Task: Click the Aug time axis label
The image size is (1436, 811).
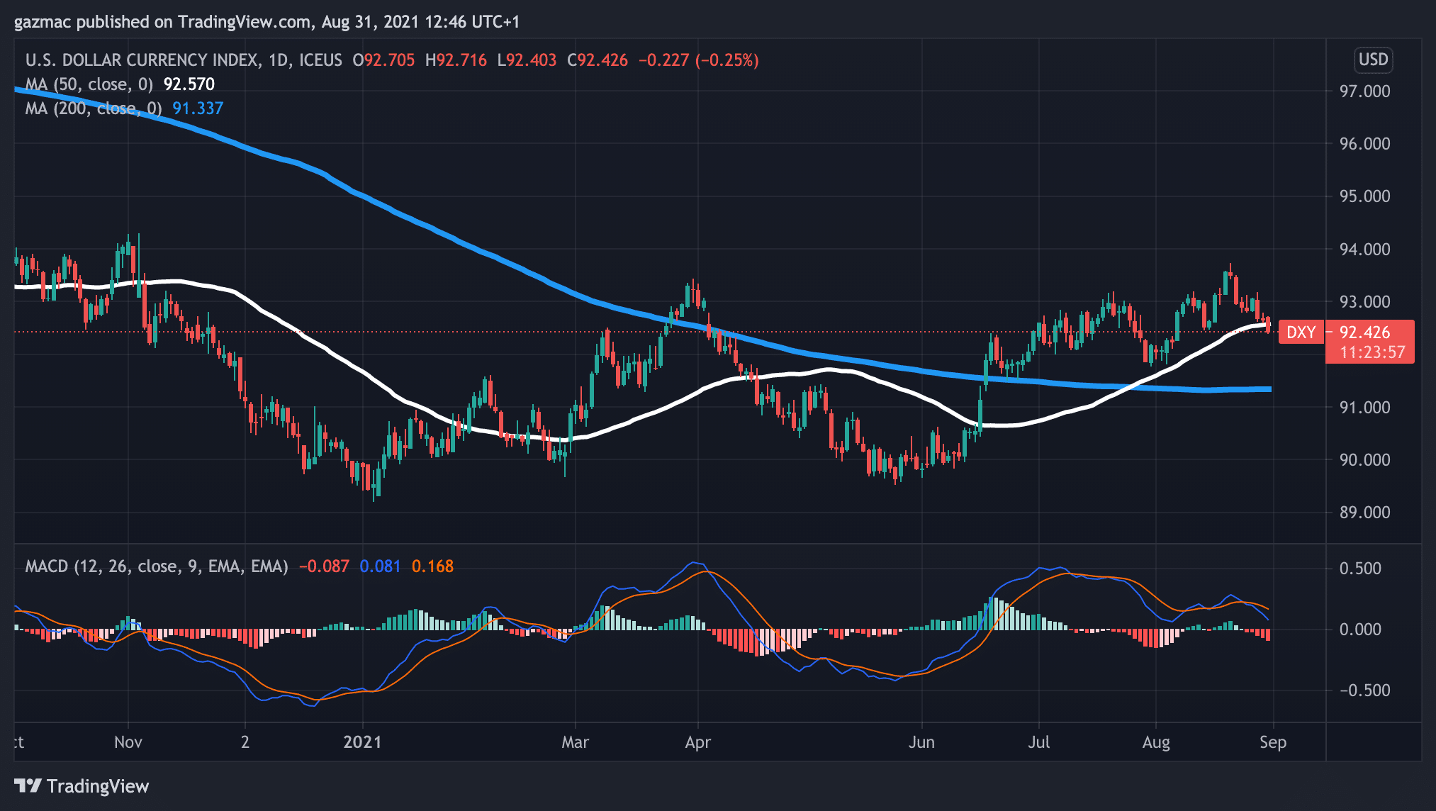Action: pos(1156,742)
